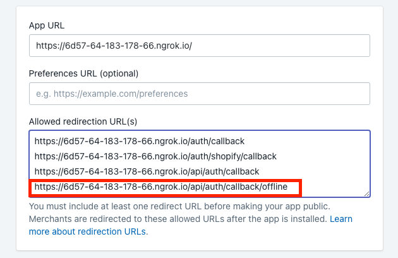Select the /auth/shopify/callback redirect URL line

(155, 156)
